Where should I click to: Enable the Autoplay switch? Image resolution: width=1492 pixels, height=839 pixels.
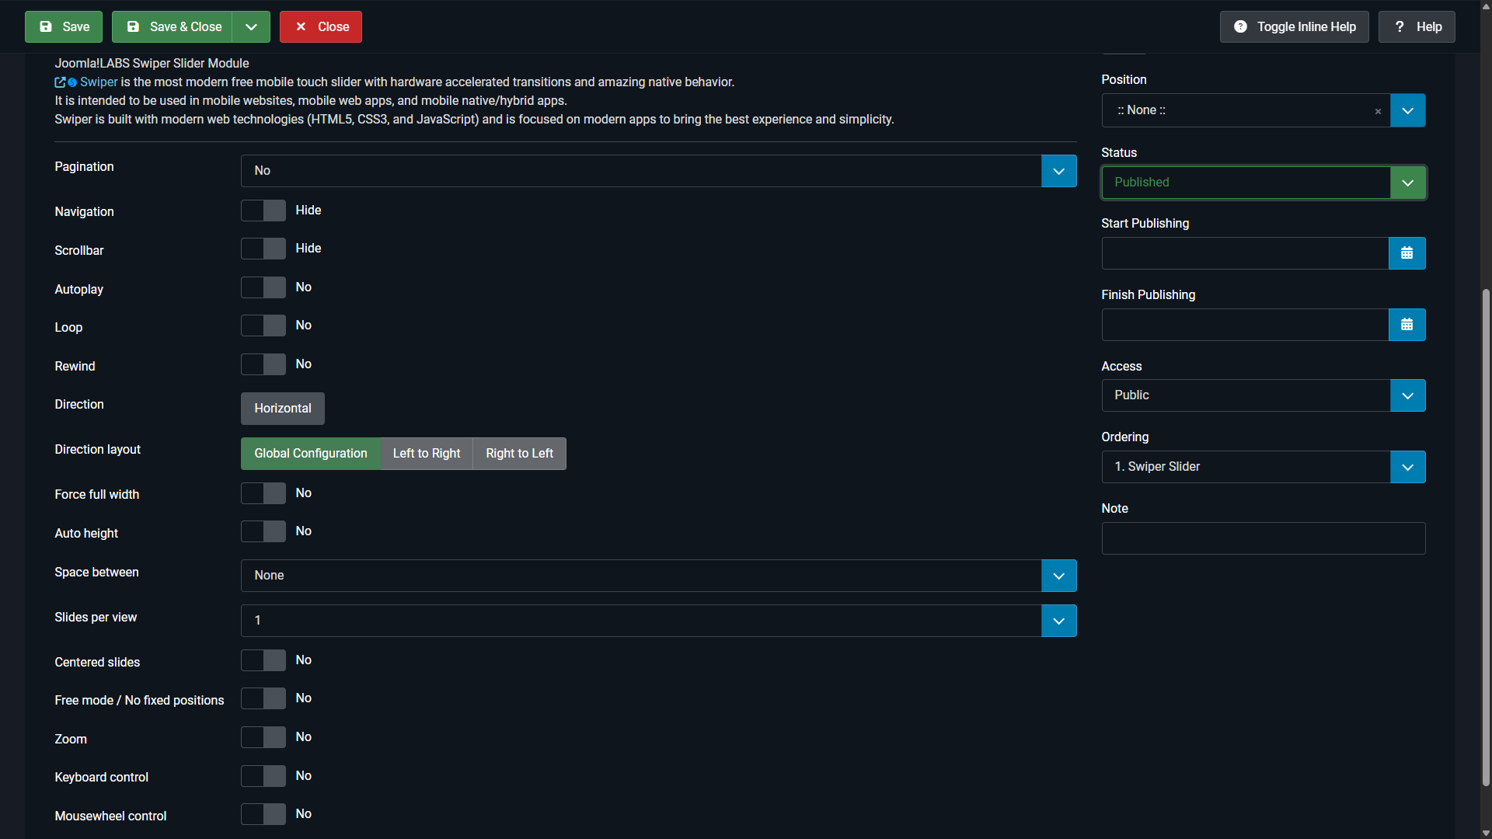click(263, 287)
